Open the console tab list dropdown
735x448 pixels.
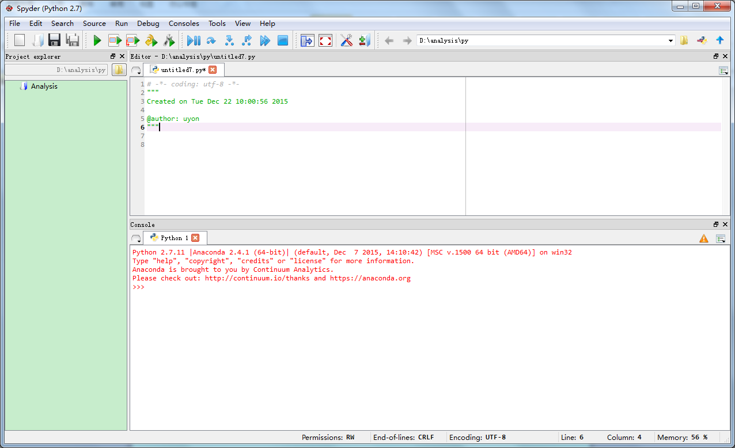[x=136, y=238]
